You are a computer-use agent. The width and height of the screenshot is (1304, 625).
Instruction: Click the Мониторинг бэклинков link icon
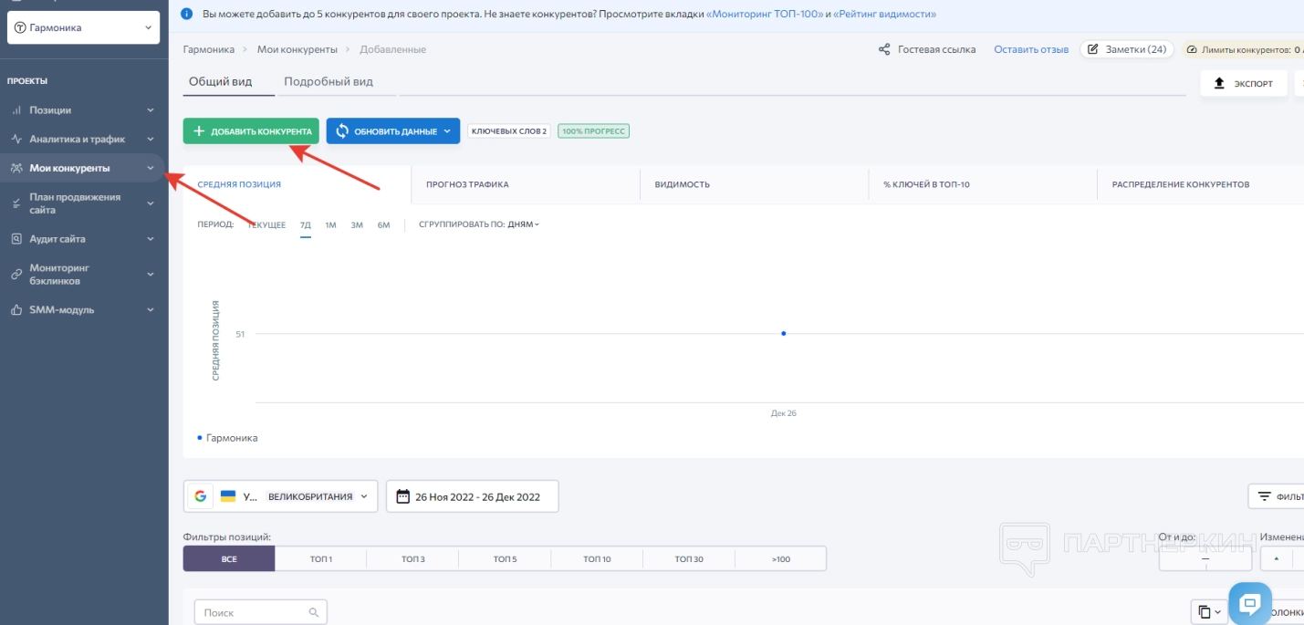point(16,275)
